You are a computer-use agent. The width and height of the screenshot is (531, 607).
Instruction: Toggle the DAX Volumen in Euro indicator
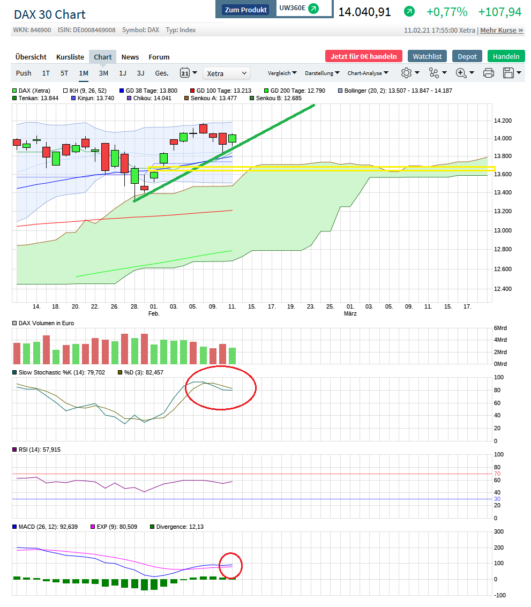pos(14,323)
